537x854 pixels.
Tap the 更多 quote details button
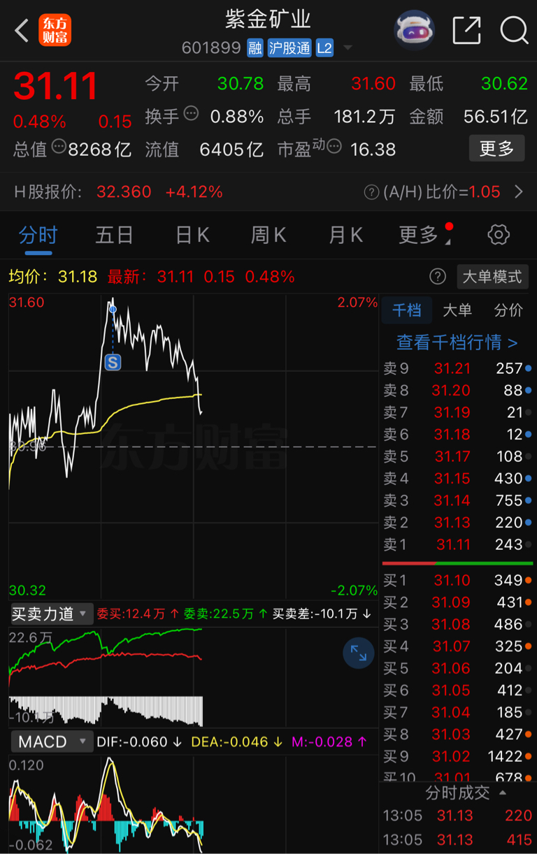pyautogui.click(x=496, y=148)
